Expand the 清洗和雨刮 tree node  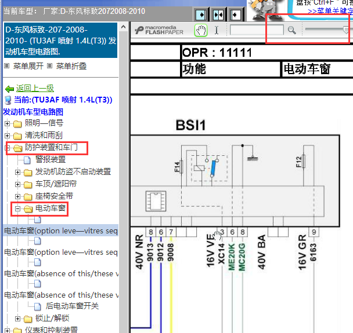point(7,136)
